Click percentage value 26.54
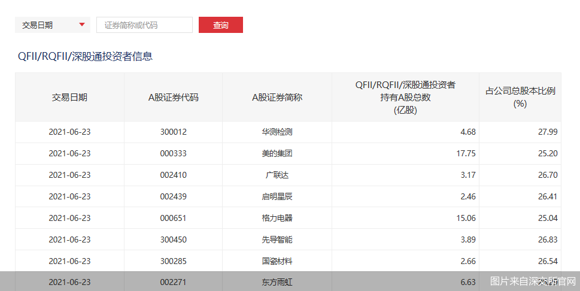The image size is (580, 291). 548,261
